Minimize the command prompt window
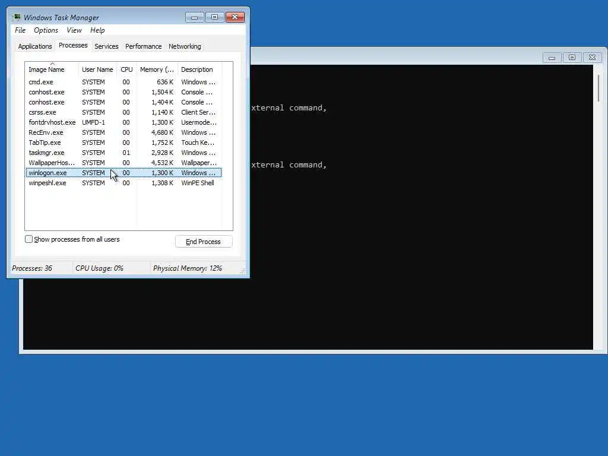Screen dimensions: 608x456 (552, 58)
